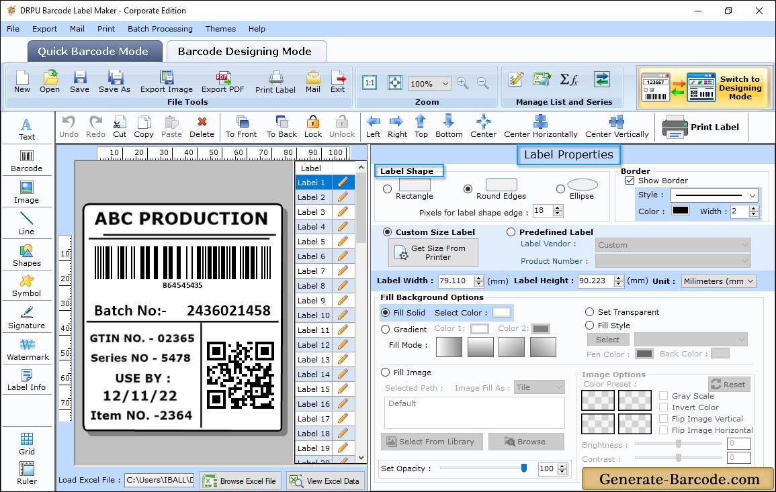The image size is (776, 492).
Task: Open an existing file from toolbar
Action: tap(50, 82)
